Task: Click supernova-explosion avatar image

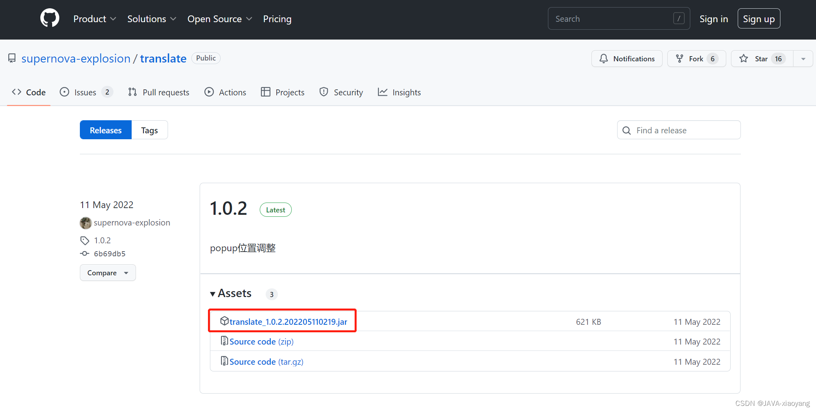Action: tap(85, 223)
